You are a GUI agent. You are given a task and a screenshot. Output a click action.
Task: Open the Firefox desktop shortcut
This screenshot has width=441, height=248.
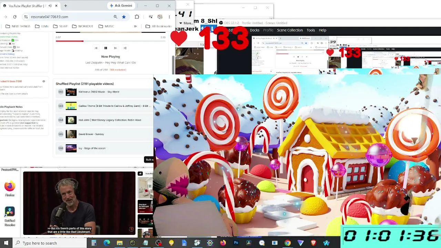(10, 189)
